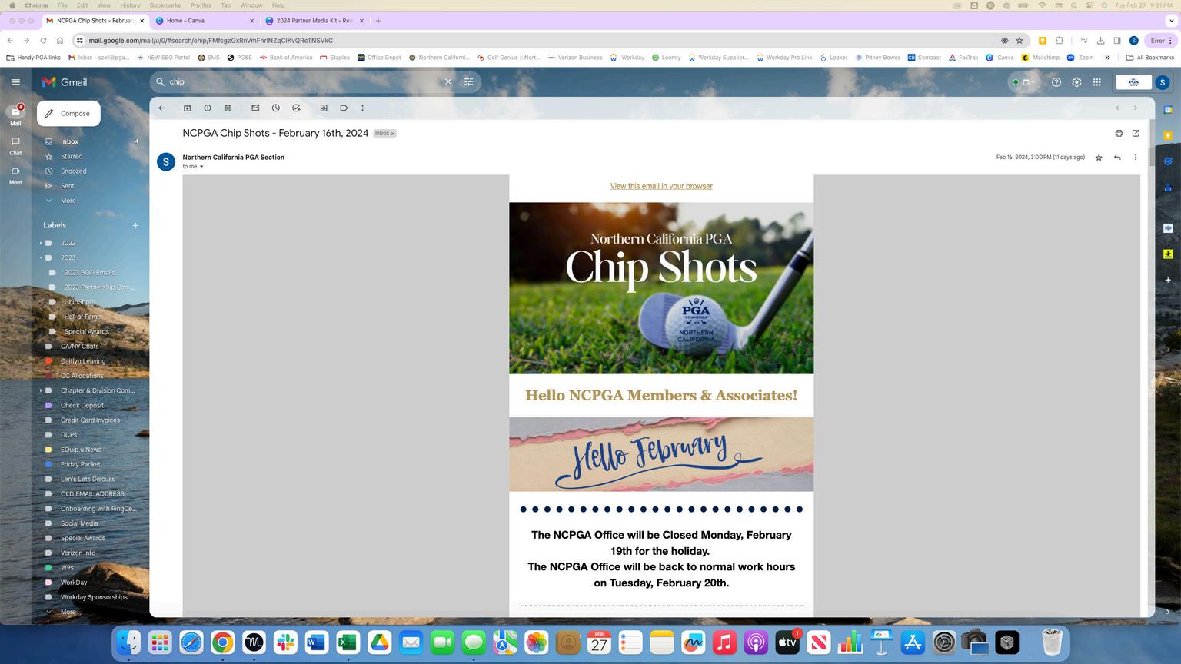Open Chat in the Gmail left rail
The width and height of the screenshot is (1181, 664).
point(15,145)
